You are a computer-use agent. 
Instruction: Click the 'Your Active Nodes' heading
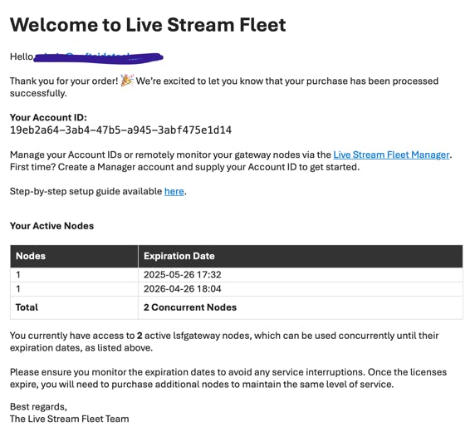point(51,226)
